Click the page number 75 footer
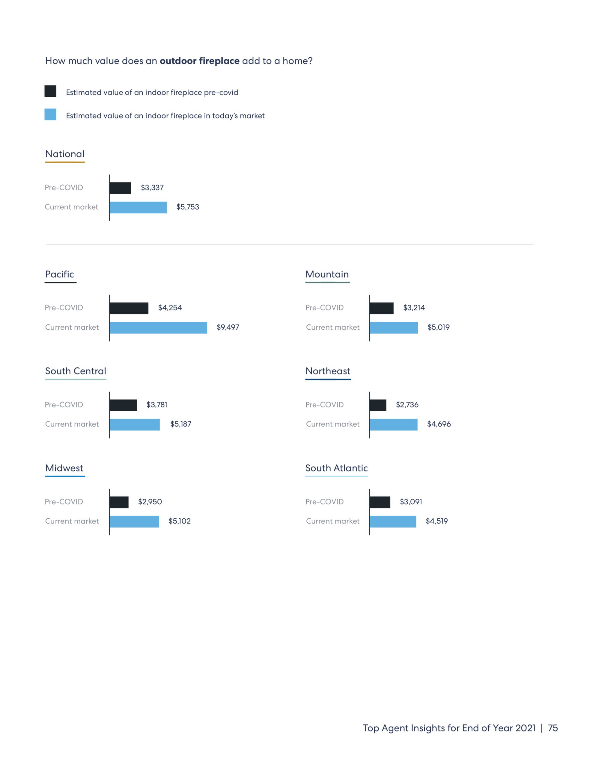This screenshot has height=768, width=593. [x=553, y=728]
